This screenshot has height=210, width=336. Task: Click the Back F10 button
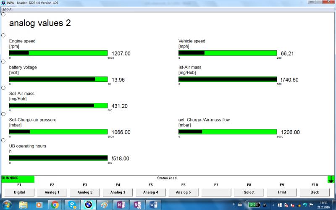(x=315, y=192)
